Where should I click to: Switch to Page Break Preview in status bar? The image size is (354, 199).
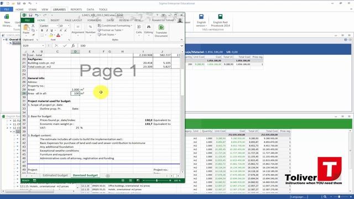point(138,181)
